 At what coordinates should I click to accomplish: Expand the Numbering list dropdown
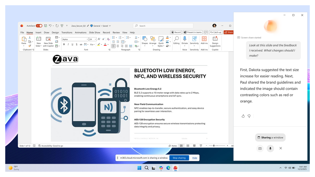coord(123,37)
